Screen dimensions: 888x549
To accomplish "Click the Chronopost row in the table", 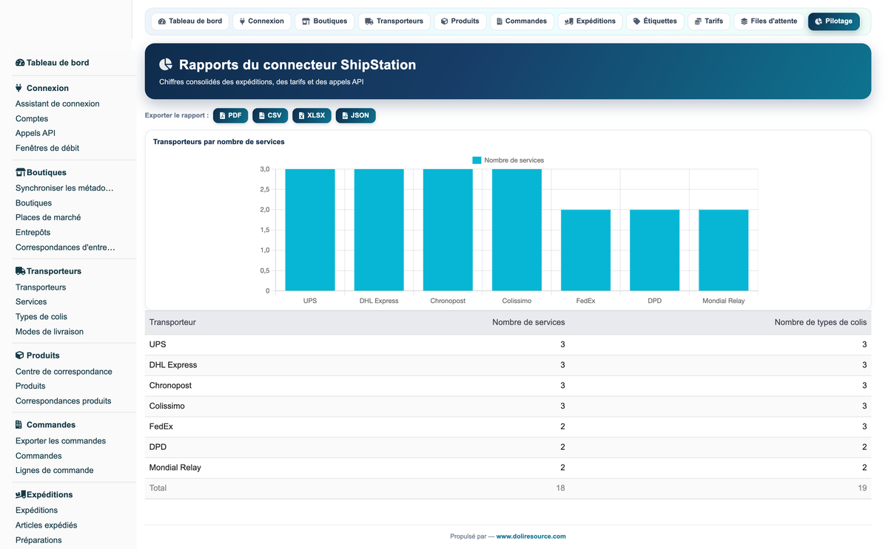I will point(508,386).
